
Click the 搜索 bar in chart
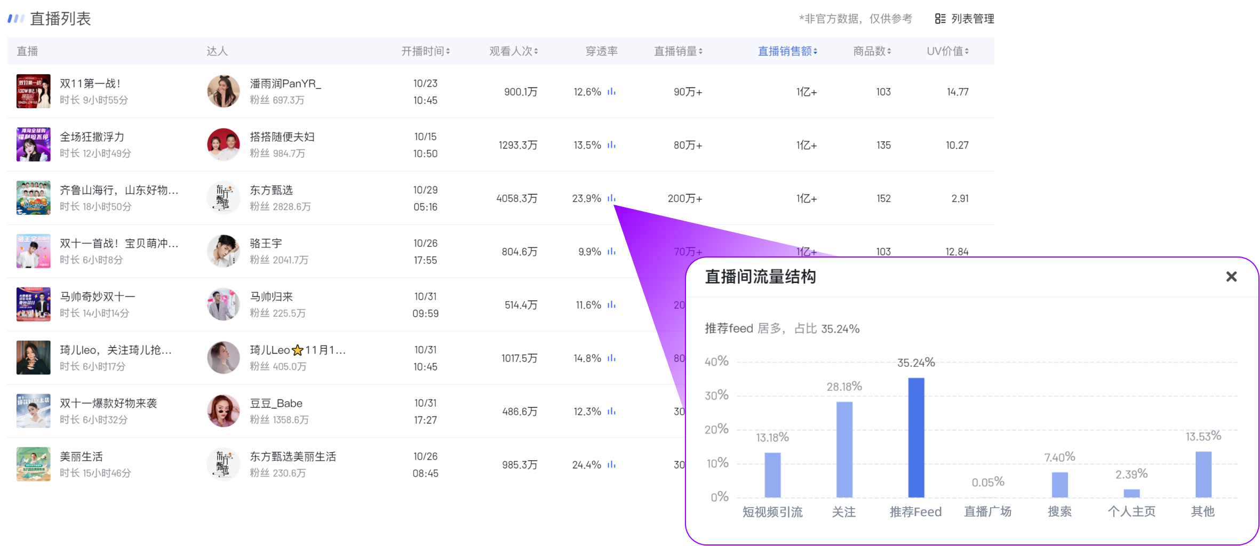coord(1059,485)
